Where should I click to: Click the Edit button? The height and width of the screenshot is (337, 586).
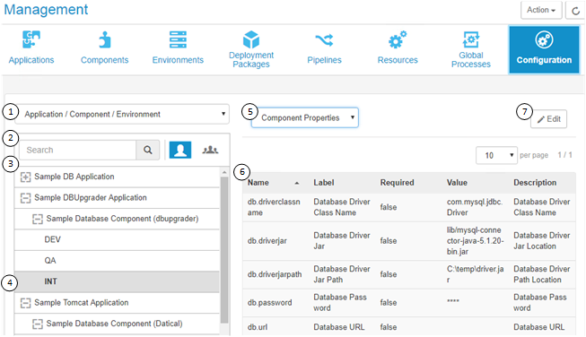(548, 119)
